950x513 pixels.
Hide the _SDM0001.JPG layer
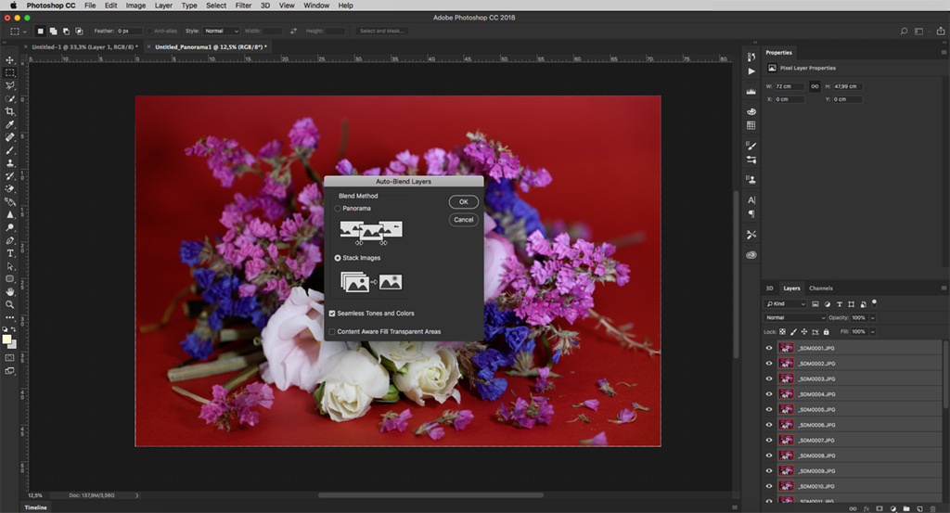(x=768, y=348)
